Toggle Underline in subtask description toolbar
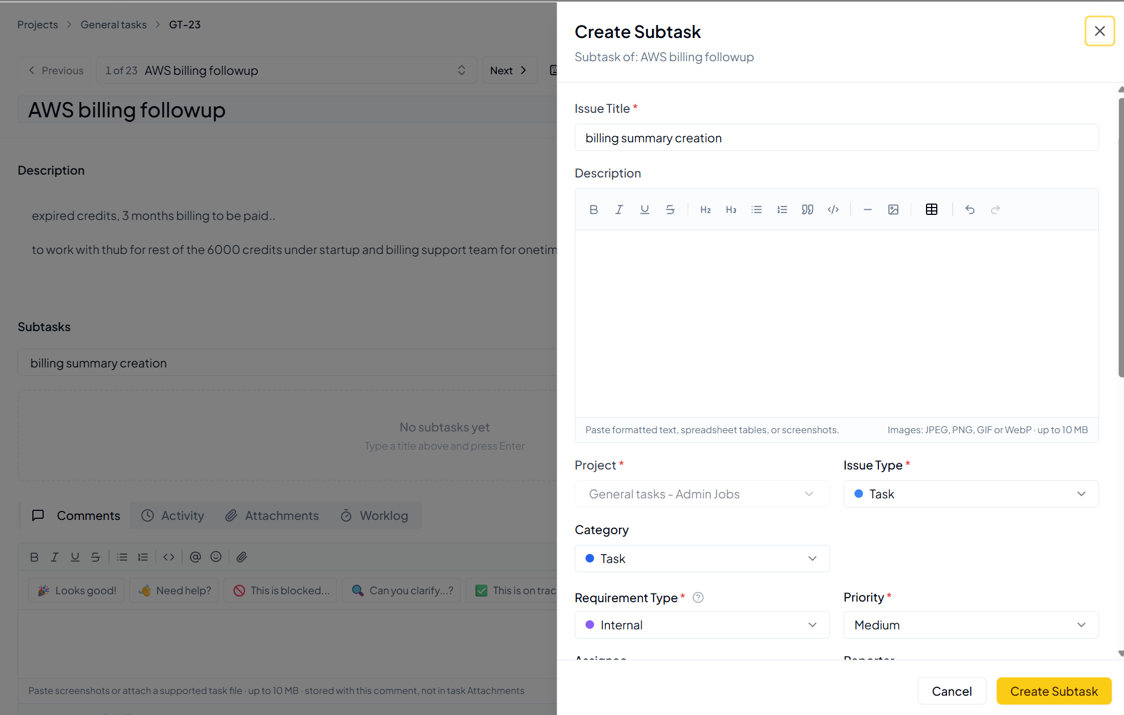The height and width of the screenshot is (715, 1124). pyautogui.click(x=645, y=210)
